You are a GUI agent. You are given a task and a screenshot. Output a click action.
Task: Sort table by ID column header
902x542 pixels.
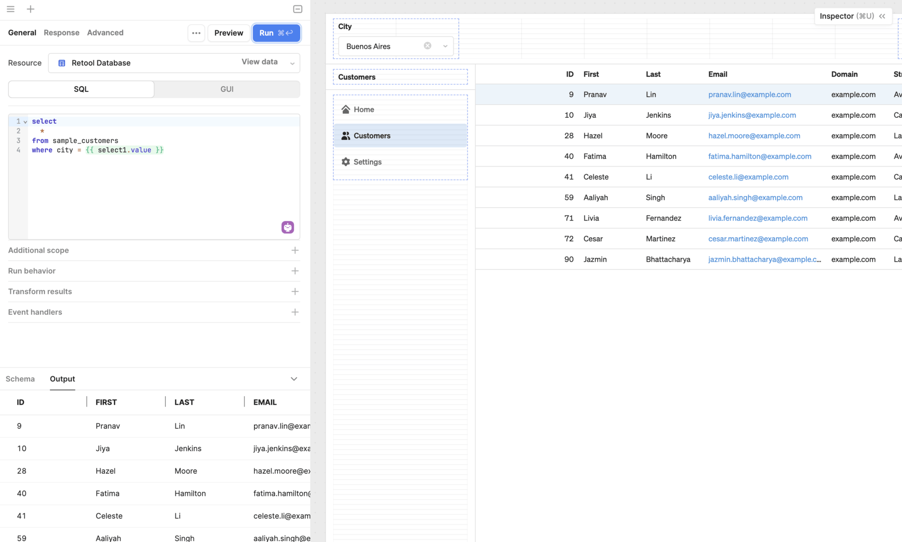tap(570, 74)
